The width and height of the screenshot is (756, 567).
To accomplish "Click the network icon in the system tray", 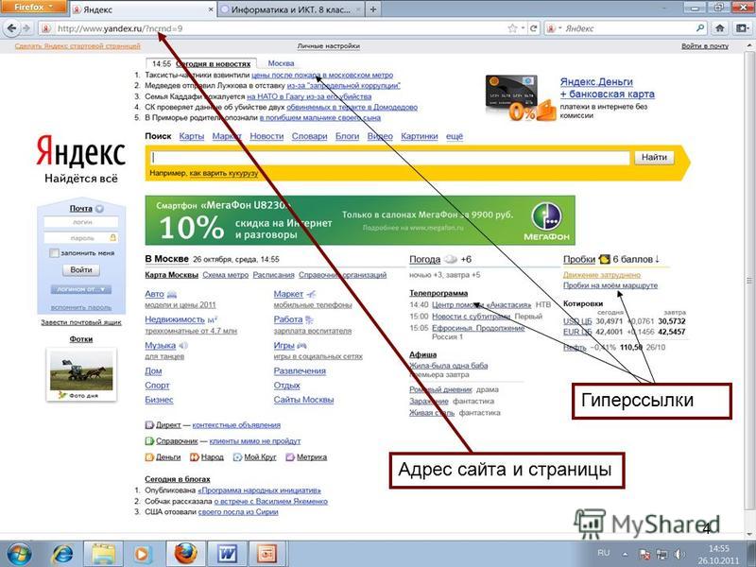I will (661, 555).
